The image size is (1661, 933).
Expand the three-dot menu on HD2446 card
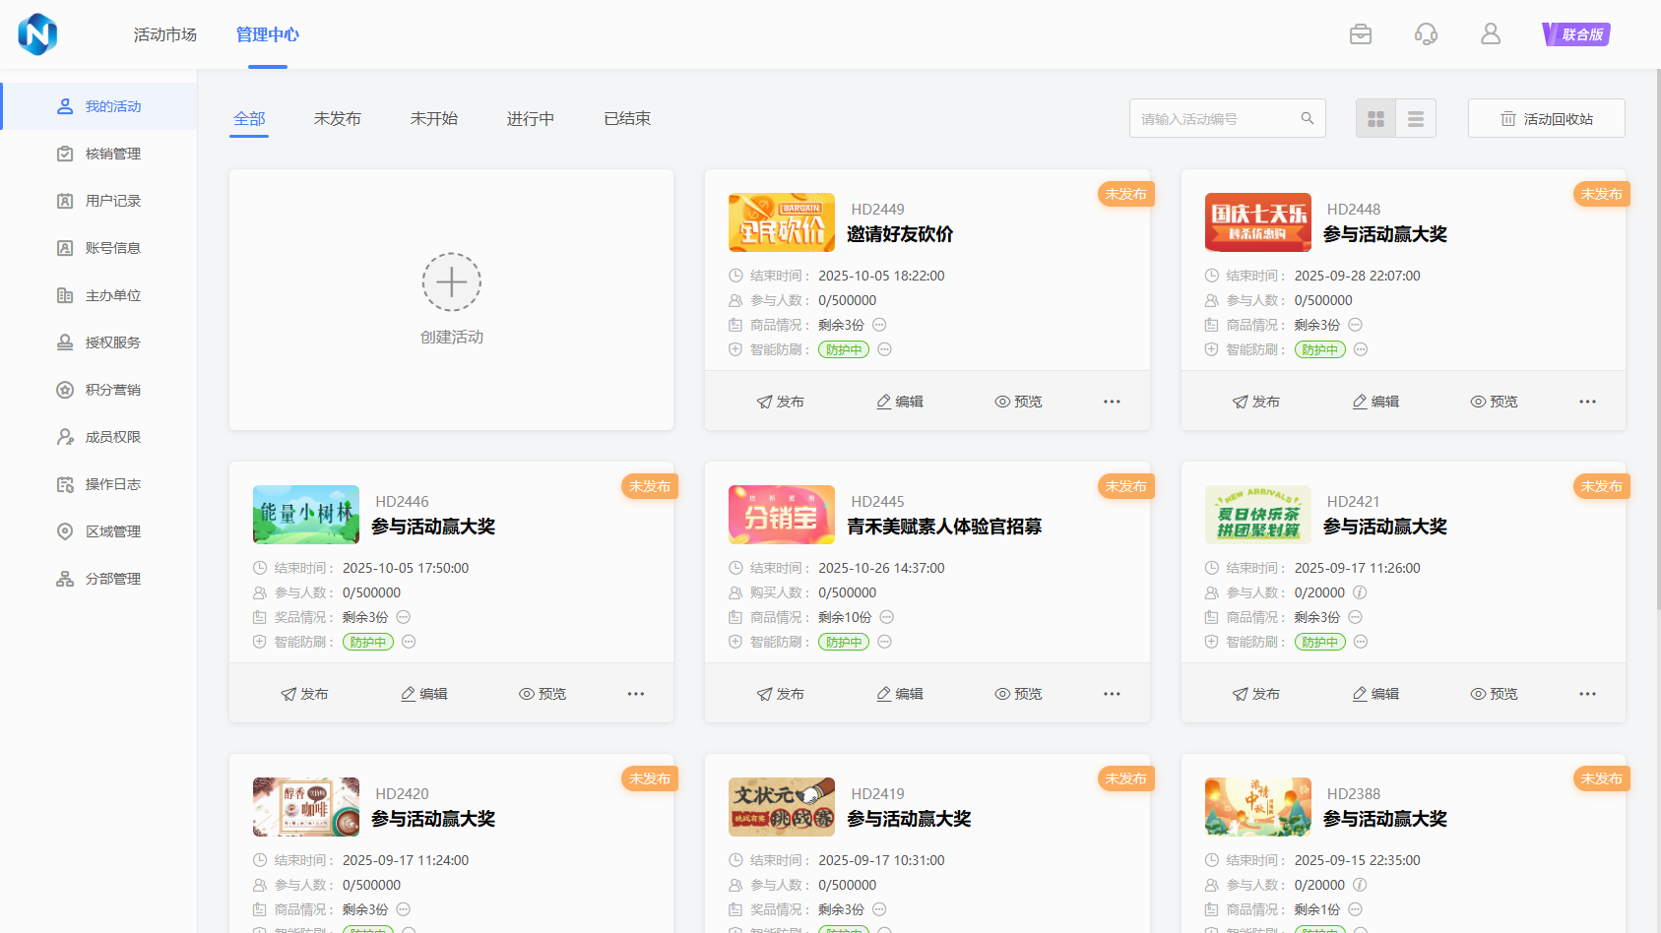[636, 694]
